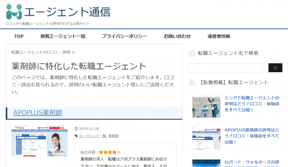Click the clock icon beside 2019-11-28
Viewport: 288px width, 167px height.
click(x=76, y=128)
